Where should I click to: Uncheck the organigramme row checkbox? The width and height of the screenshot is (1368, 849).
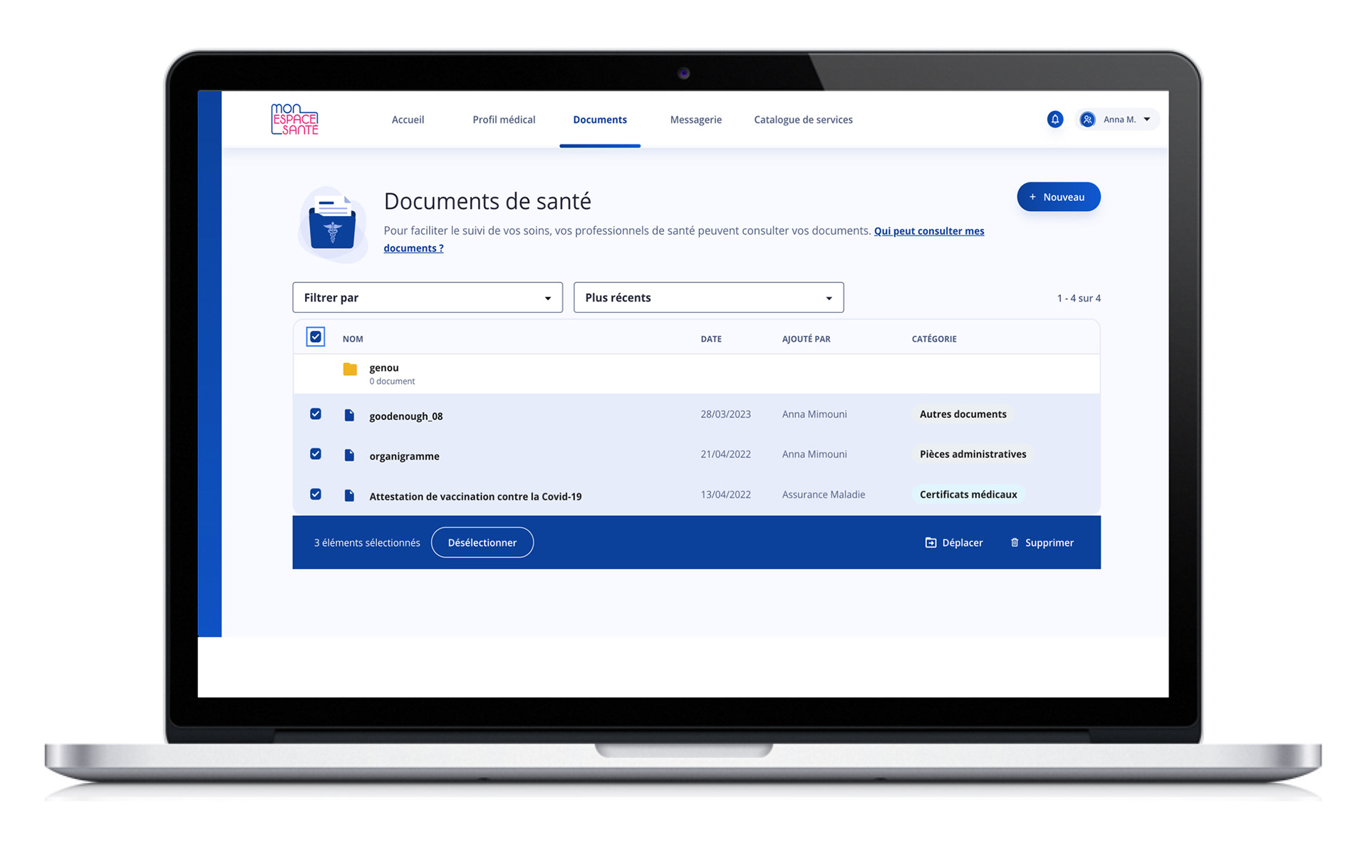click(x=316, y=454)
